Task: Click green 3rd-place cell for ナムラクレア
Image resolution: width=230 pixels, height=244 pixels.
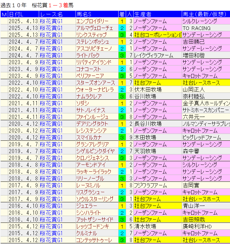Action: (x=122, y=96)
